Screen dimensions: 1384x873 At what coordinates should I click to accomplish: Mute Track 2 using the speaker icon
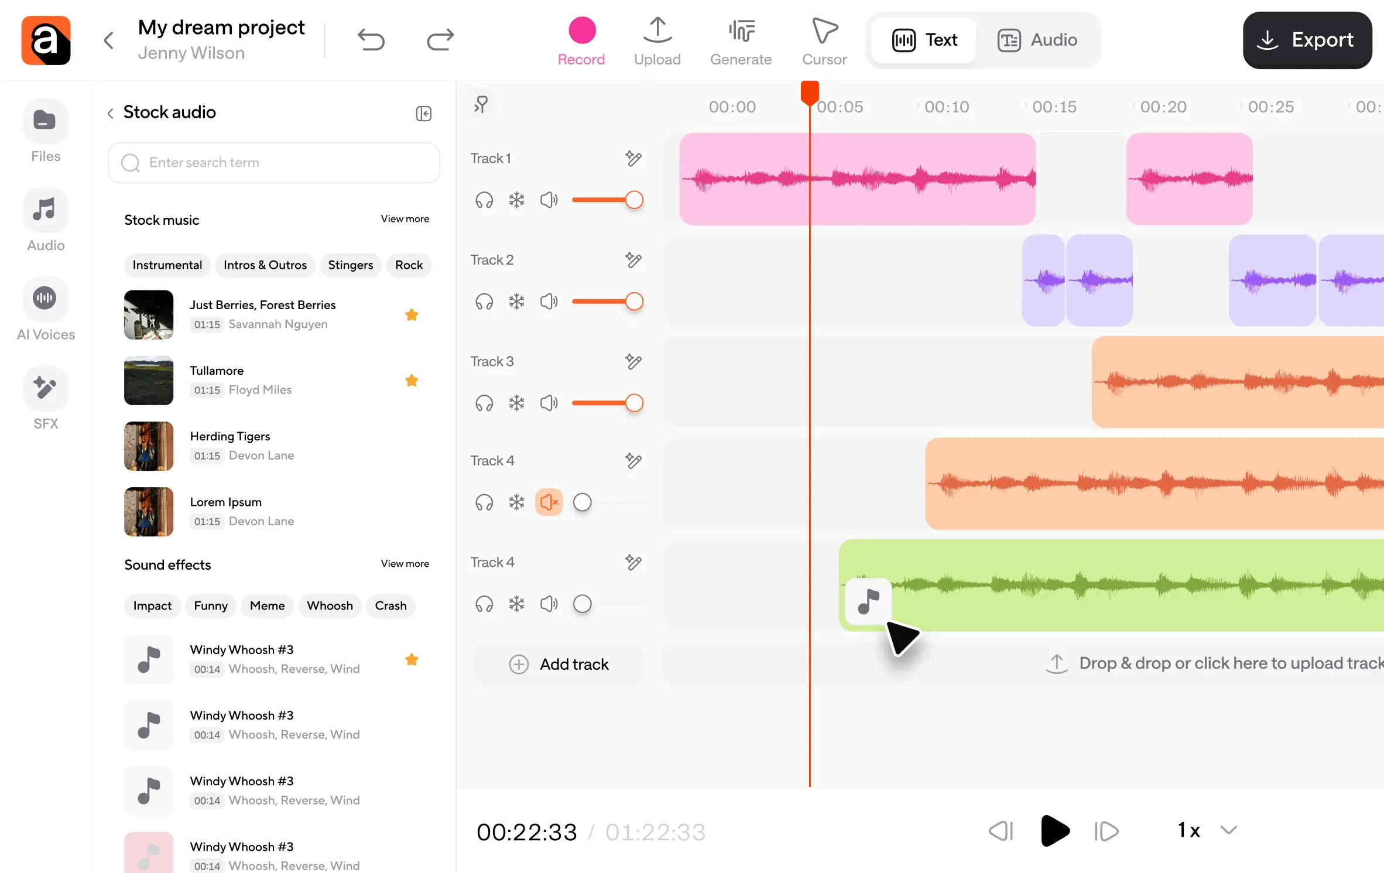tap(549, 302)
